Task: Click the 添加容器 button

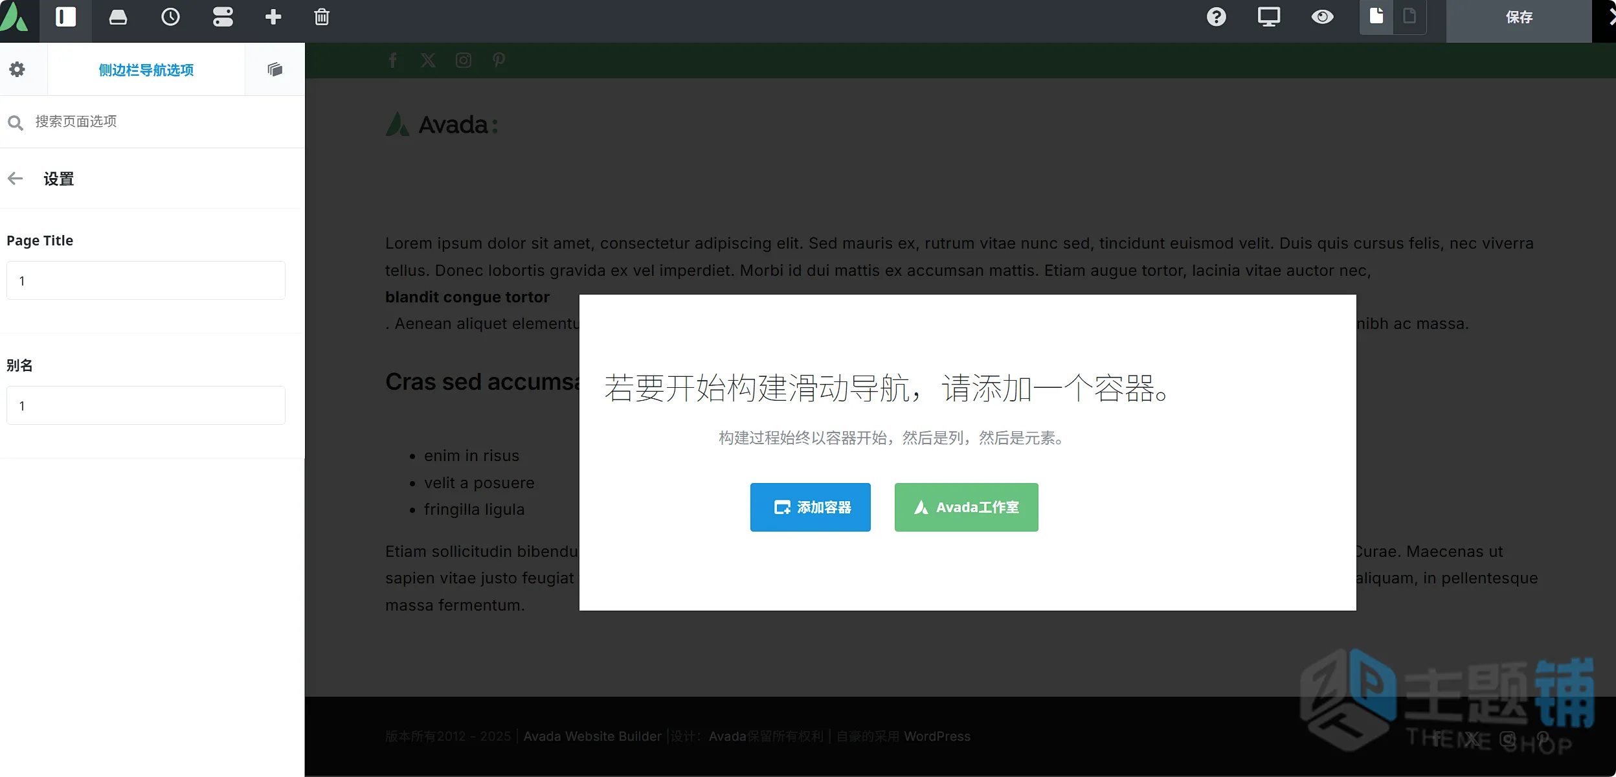Action: click(x=810, y=507)
